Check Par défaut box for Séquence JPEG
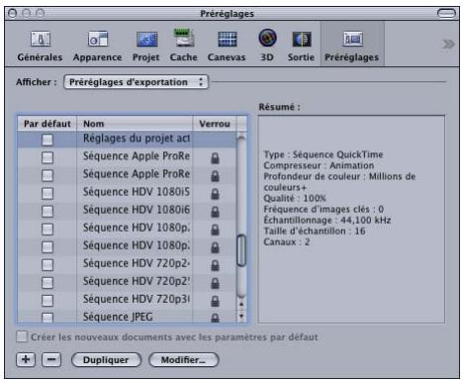The width and height of the screenshot is (463, 381). click(x=47, y=318)
